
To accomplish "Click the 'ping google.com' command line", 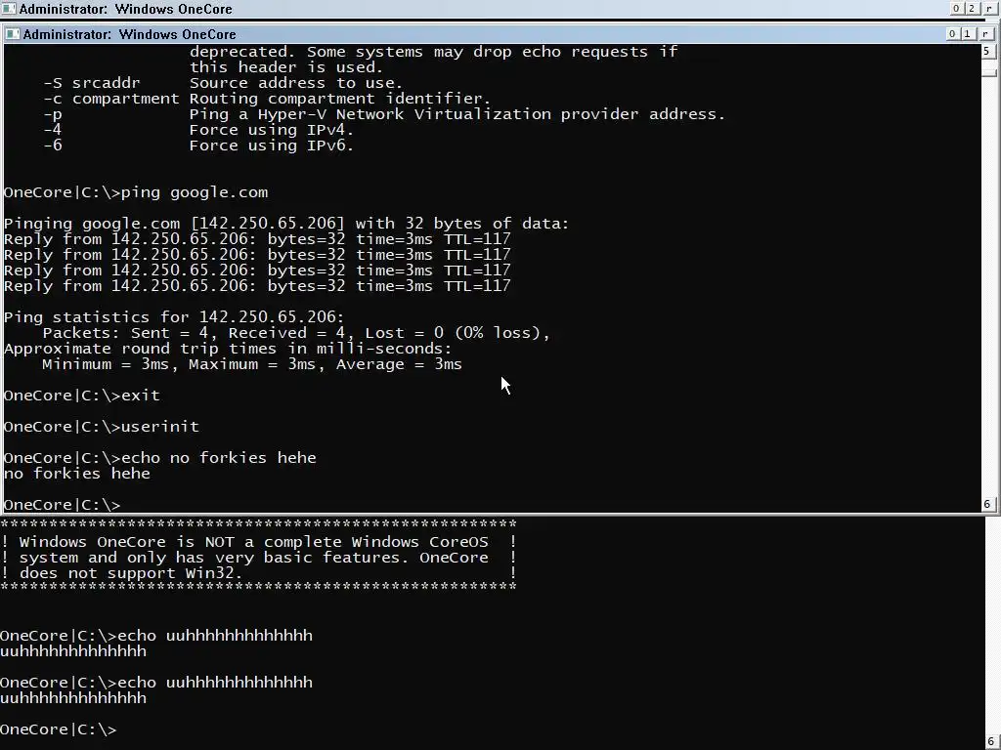I will [135, 192].
